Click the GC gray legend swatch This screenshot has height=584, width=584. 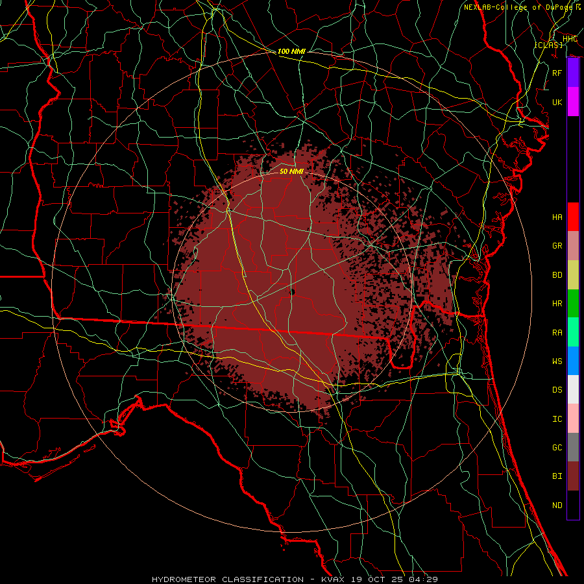573,447
